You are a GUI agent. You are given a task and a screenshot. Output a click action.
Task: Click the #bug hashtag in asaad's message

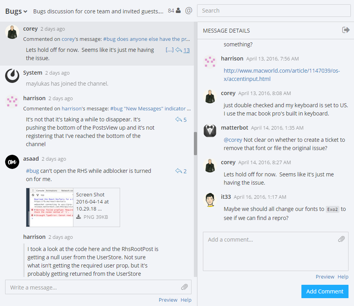click(x=32, y=171)
